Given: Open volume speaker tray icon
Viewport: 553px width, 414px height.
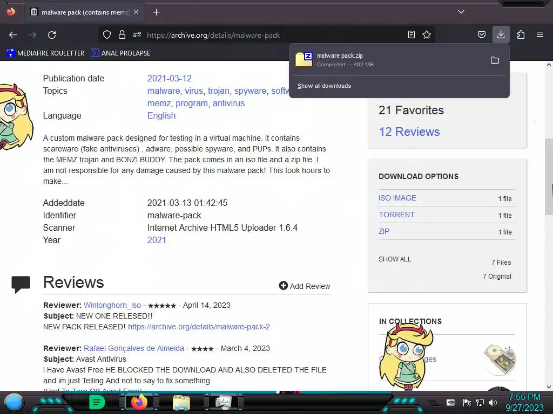Looking at the screenshot, I should [x=493, y=403].
